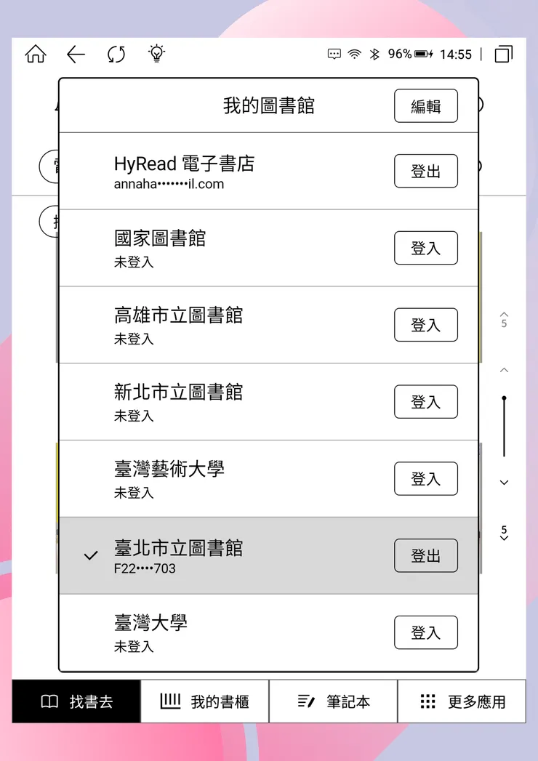Tap the battery indicator icon
This screenshot has width=538, height=761.
tap(424, 55)
